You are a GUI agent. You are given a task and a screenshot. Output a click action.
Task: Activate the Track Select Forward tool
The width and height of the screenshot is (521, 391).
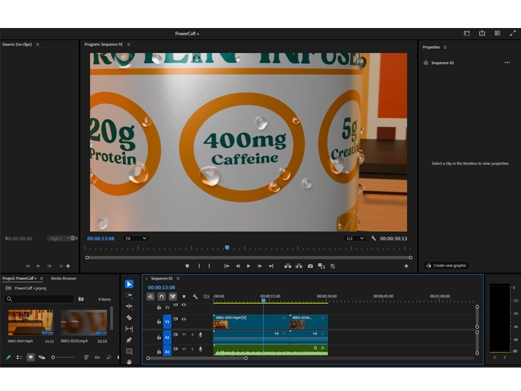pos(129,295)
